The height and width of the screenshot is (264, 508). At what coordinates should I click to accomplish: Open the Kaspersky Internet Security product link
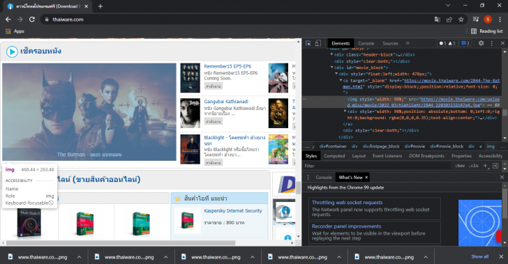click(x=233, y=210)
